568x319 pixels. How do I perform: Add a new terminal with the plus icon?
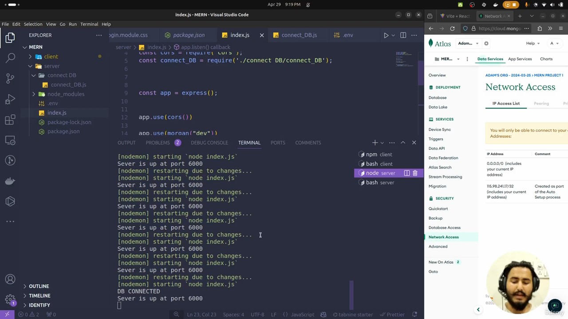pos(375,143)
